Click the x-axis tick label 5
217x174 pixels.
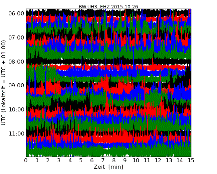[x=81, y=160]
